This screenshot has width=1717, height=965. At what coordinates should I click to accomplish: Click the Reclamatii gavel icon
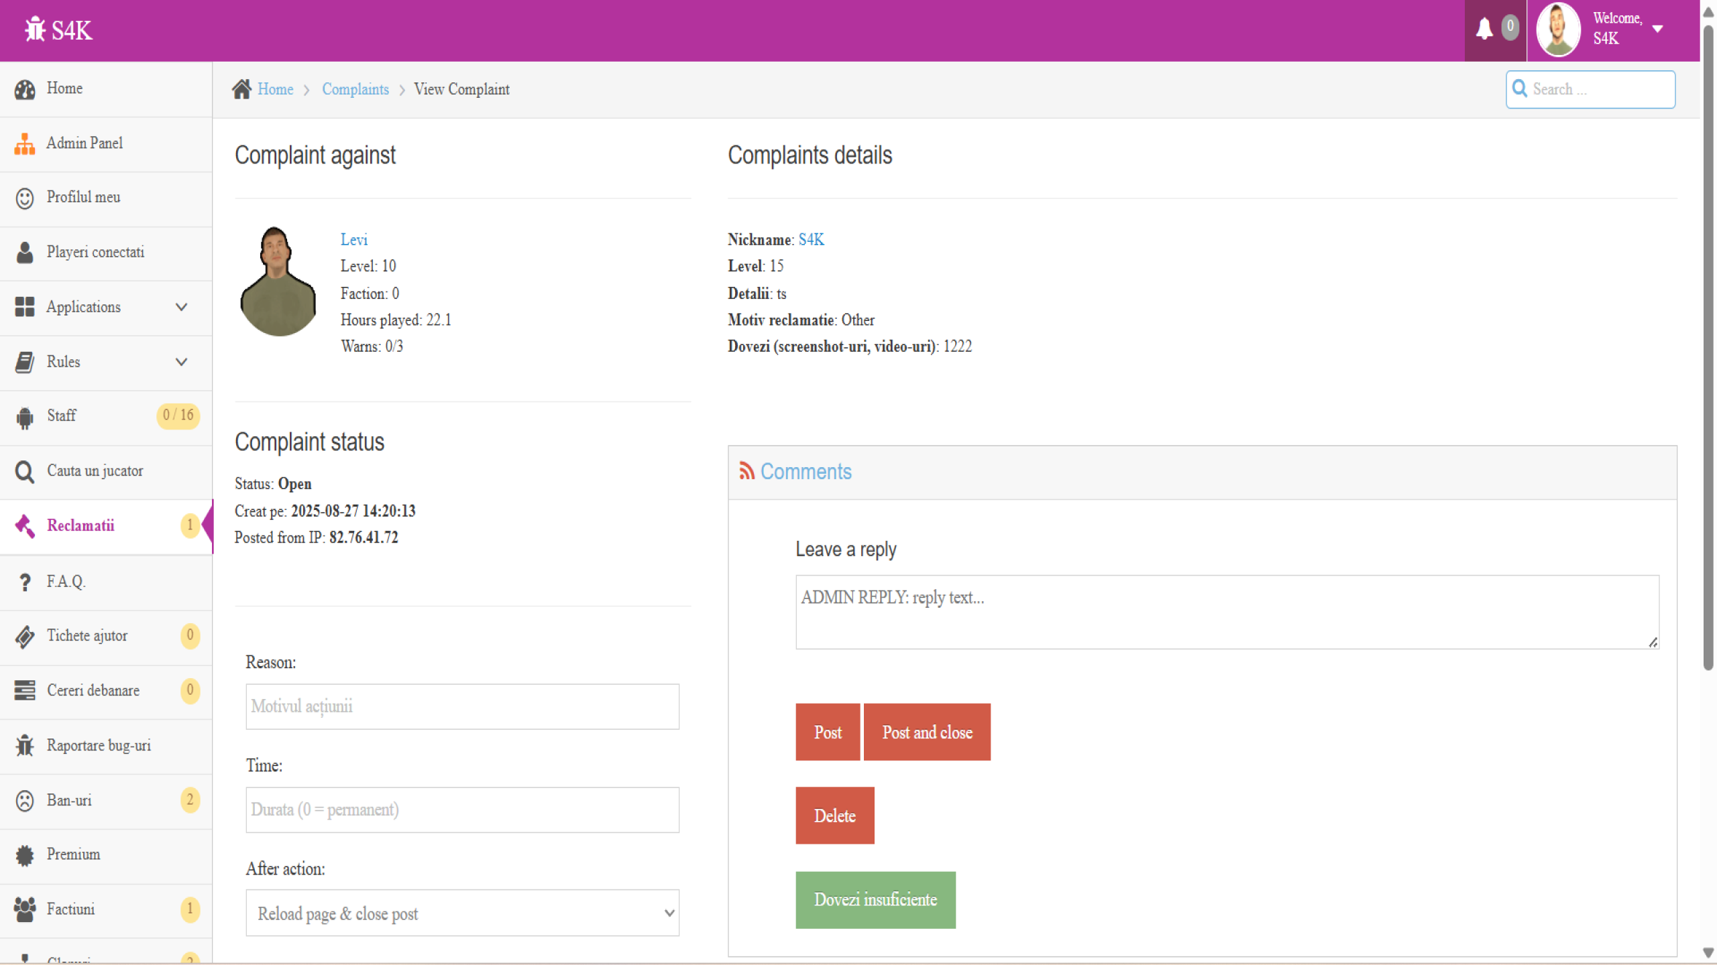point(25,526)
